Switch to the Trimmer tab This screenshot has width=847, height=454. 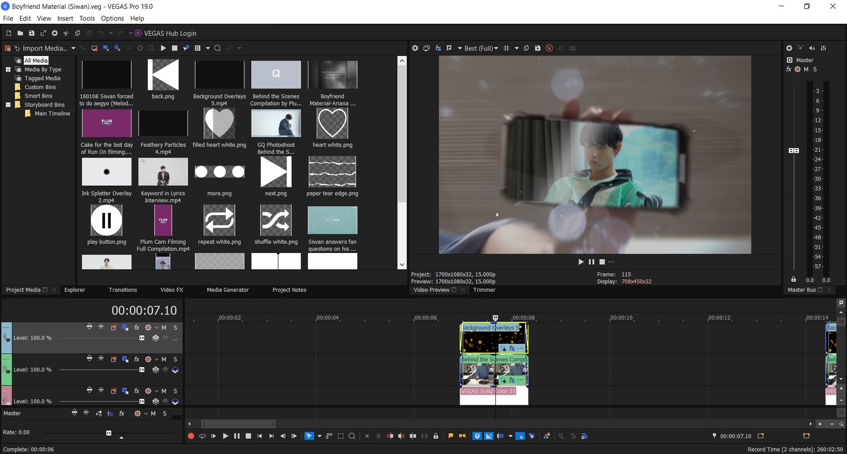click(x=484, y=290)
